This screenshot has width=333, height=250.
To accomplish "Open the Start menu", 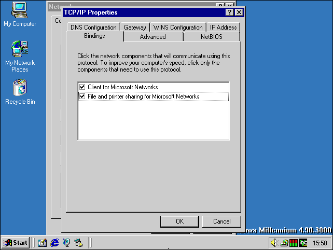I will [15, 243].
